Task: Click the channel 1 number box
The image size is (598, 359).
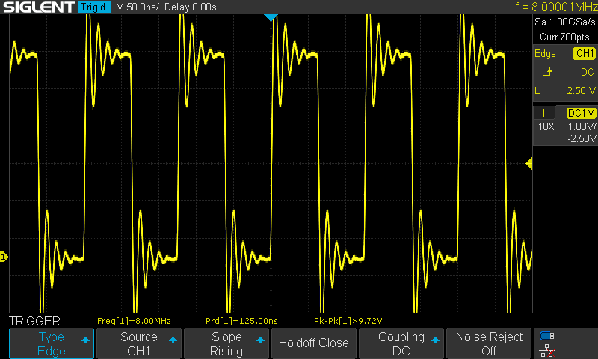Action: (543, 113)
